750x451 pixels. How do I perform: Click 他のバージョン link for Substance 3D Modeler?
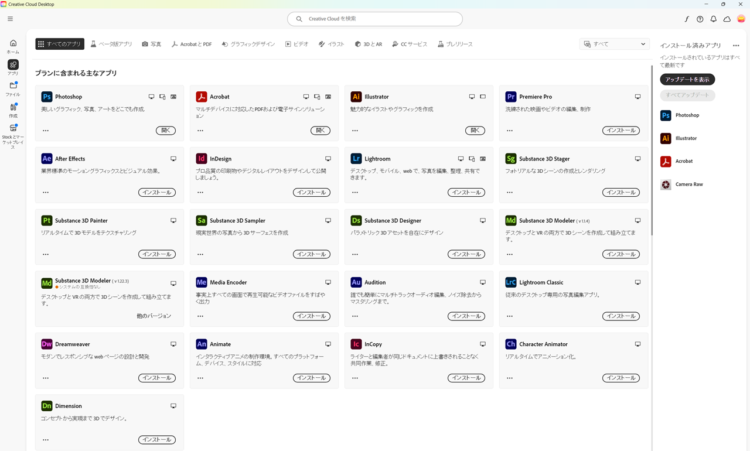pyautogui.click(x=154, y=316)
